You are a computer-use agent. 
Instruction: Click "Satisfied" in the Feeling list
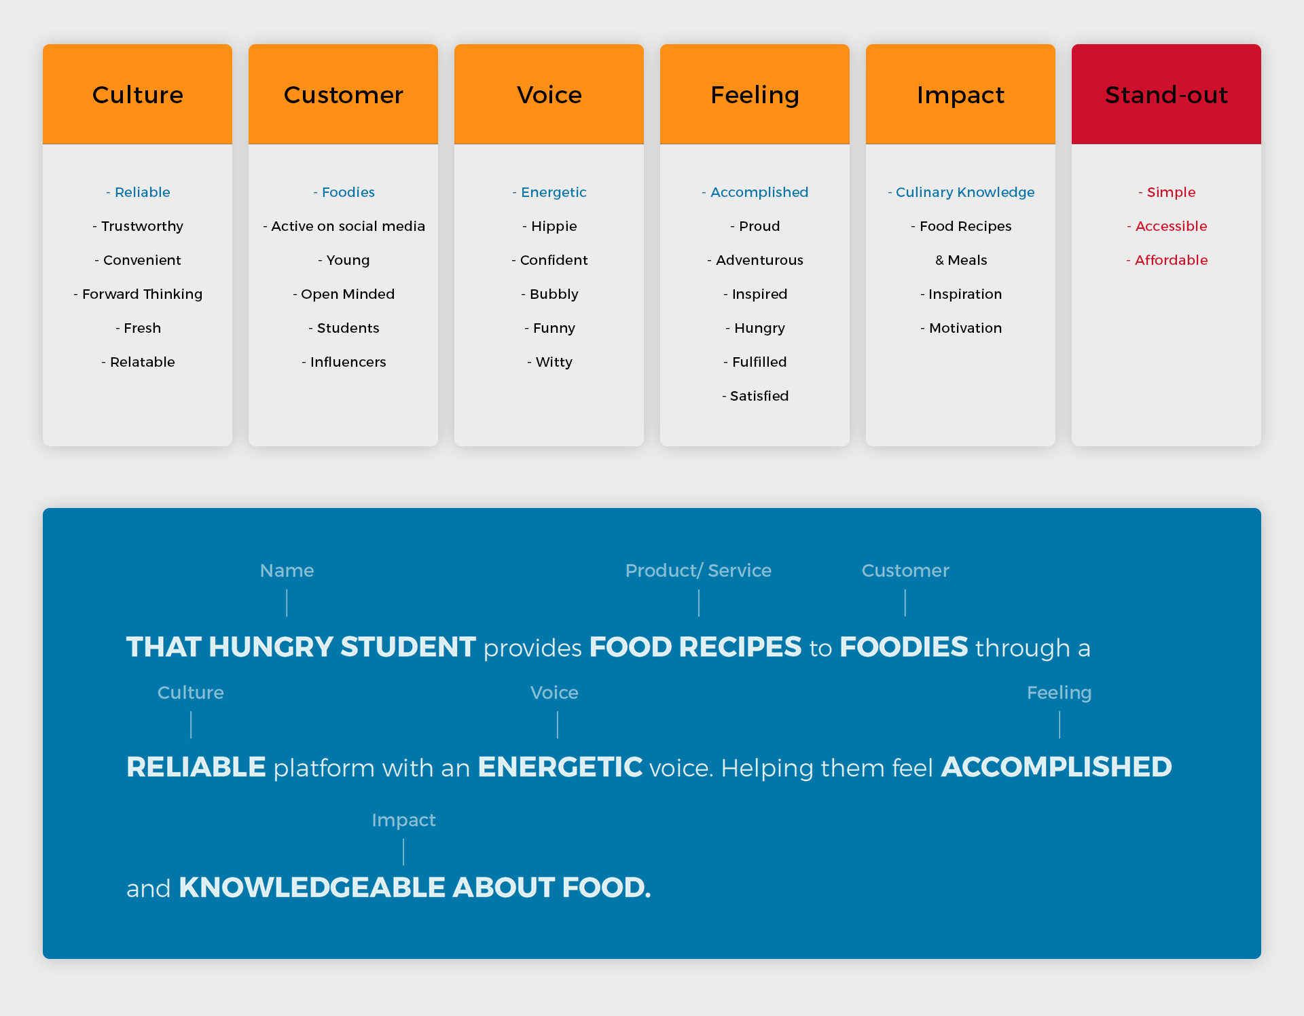coord(755,396)
